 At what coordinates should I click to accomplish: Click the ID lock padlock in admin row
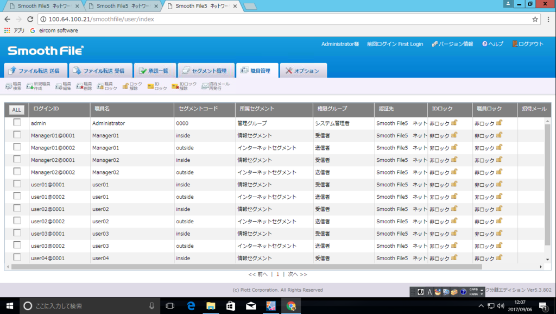click(454, 123)
